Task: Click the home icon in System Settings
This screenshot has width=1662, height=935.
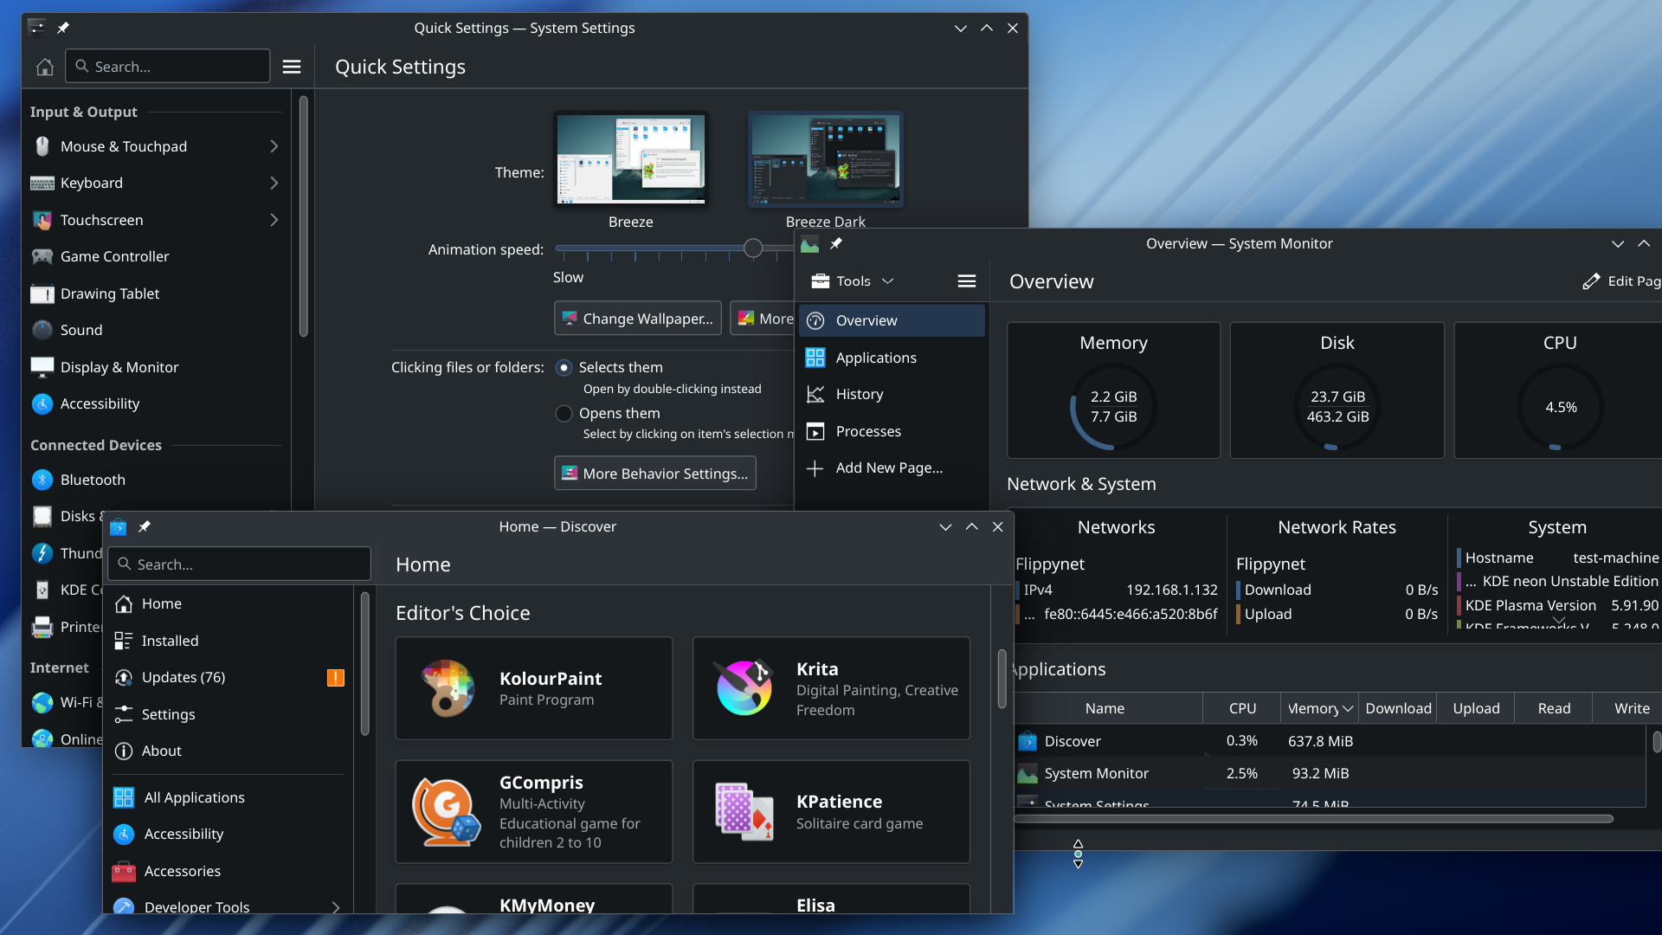Action: tap(45, 67)
